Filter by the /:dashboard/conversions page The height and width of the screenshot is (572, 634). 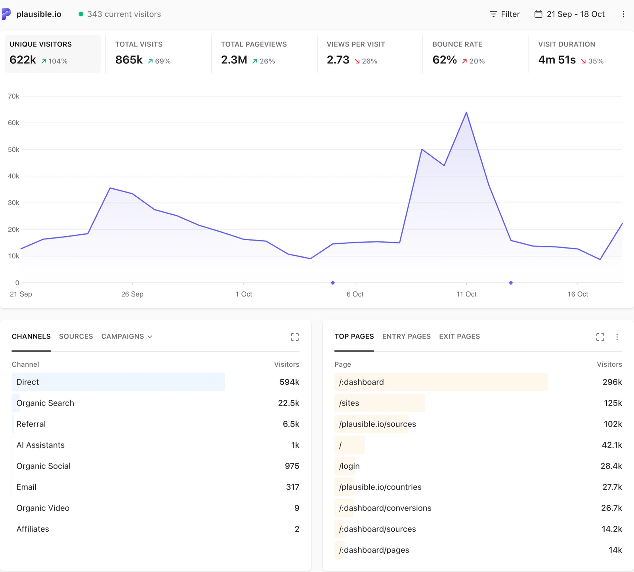coord(478,508)
